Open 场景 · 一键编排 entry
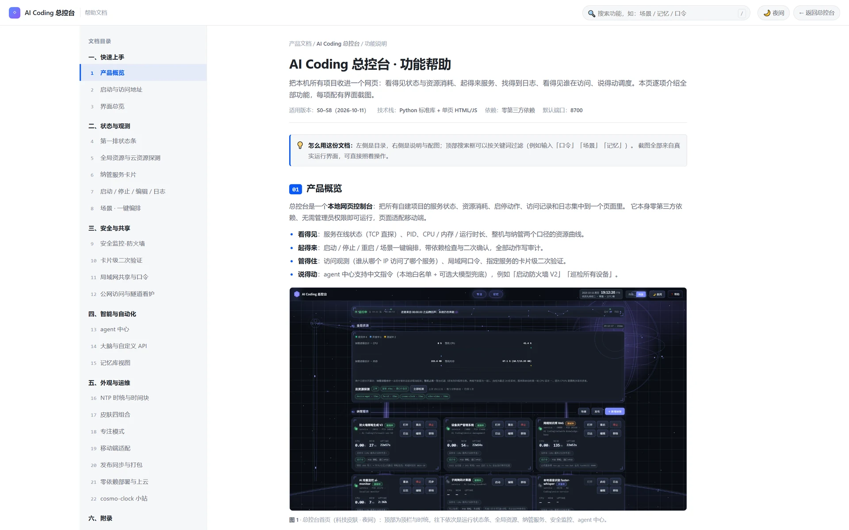 click(x=143, y=208)
